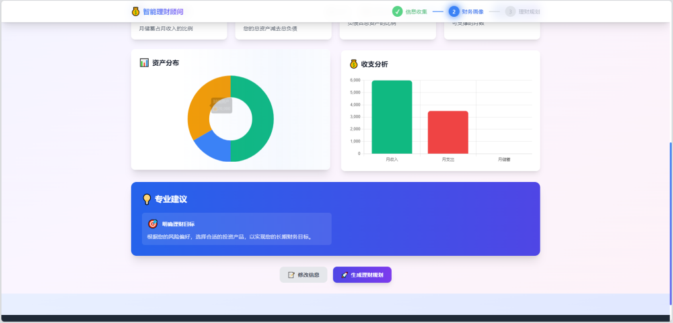Click the money bag logo icon in header

point(136,11)
